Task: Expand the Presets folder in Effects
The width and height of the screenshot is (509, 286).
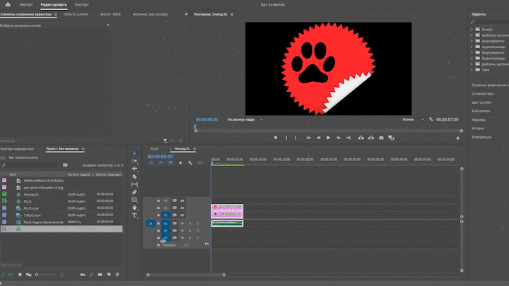Action: [x=472, y=29]
